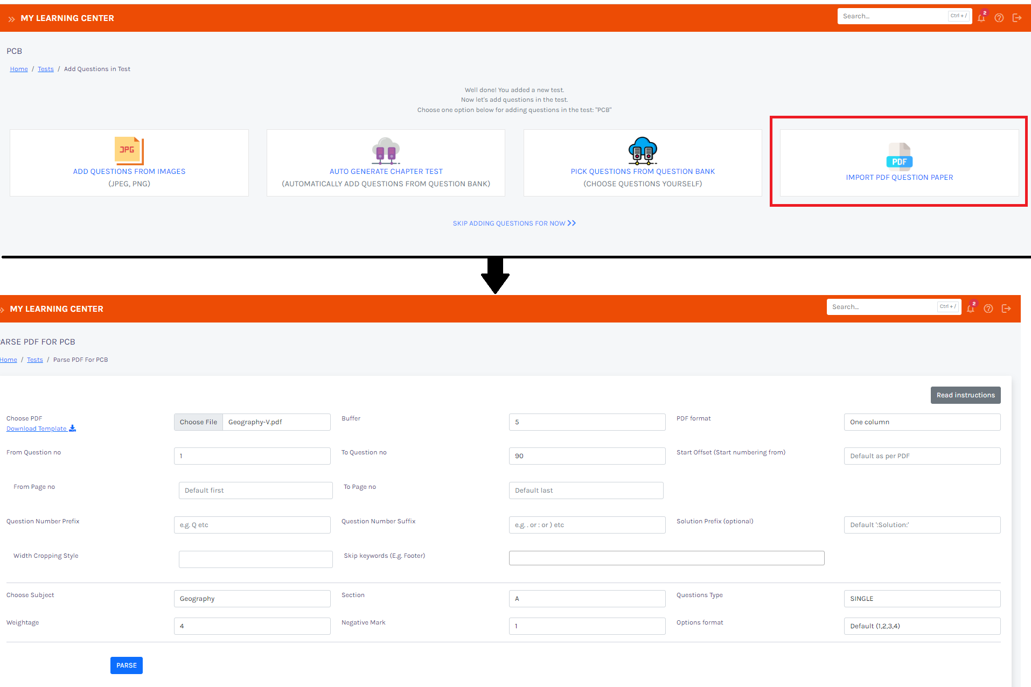The width and height of the screenshot is (1031, 687).
Task: Expand the Questions Type dropdown
Action: tap(922, 599)
